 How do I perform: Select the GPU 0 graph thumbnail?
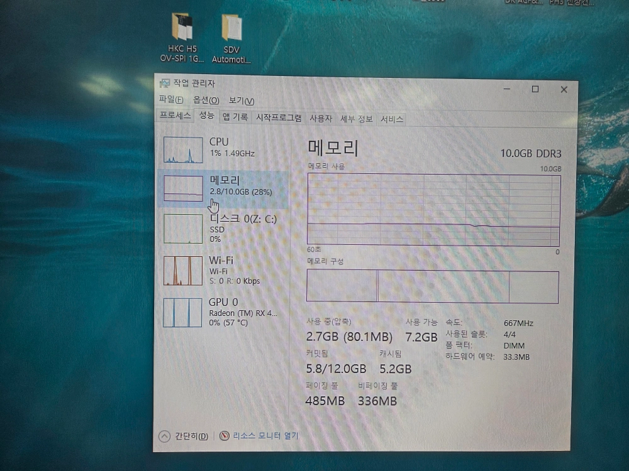[182, 312]
